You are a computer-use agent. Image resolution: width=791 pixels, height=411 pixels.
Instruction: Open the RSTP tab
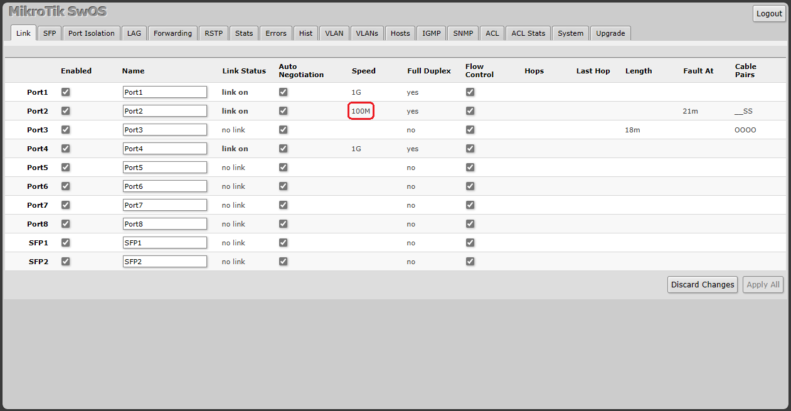[213, 33]
